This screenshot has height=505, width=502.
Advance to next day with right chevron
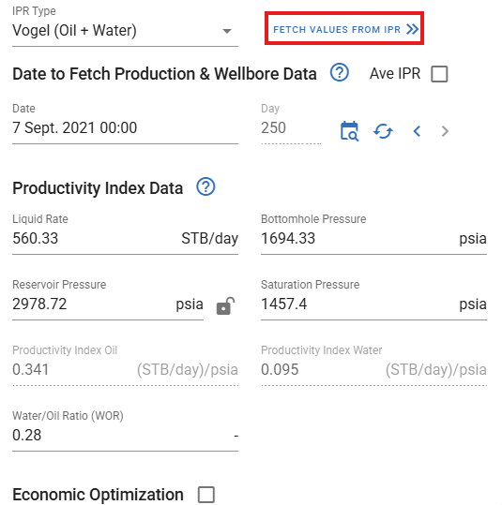(445, 131)
